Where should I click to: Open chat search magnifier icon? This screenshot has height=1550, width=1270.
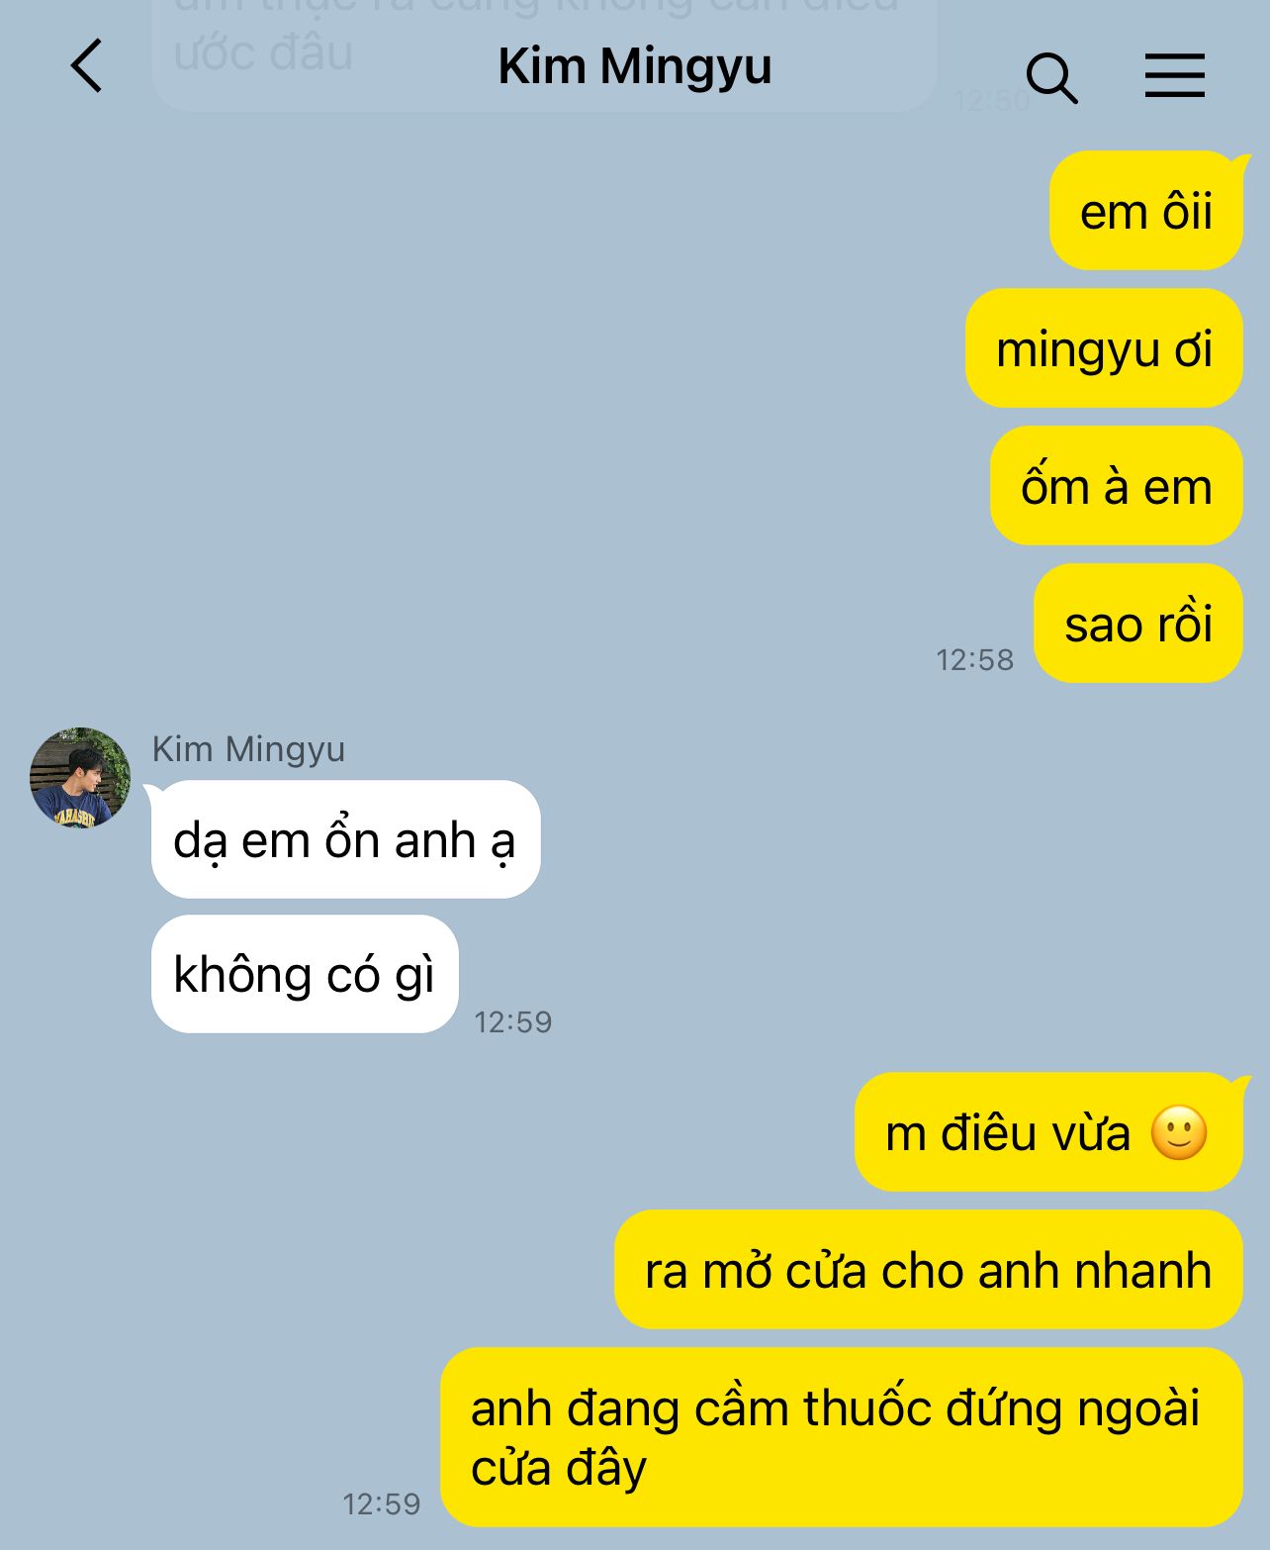click(1051, 77)
